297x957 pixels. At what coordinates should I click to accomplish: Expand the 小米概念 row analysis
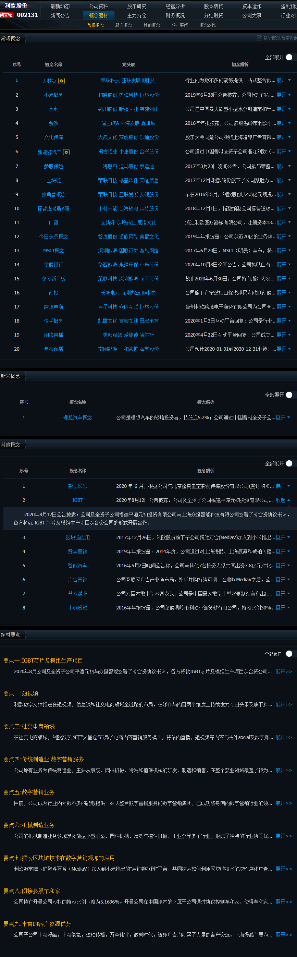tap(284, 95)
